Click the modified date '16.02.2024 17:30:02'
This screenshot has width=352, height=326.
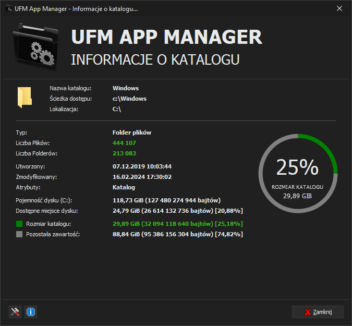coord(142,177)
